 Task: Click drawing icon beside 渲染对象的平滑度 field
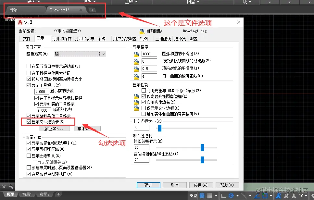click(136, 69)
